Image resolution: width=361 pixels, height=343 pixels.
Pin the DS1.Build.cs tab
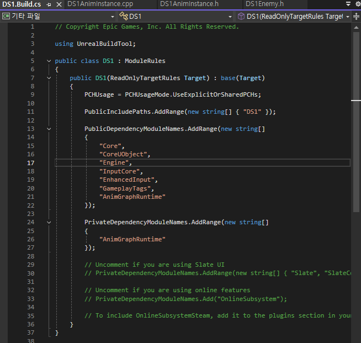coord(49,4)
